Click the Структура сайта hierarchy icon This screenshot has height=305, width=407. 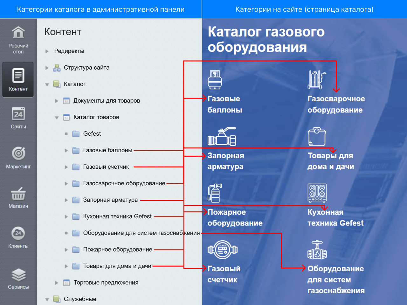(57, 68)
